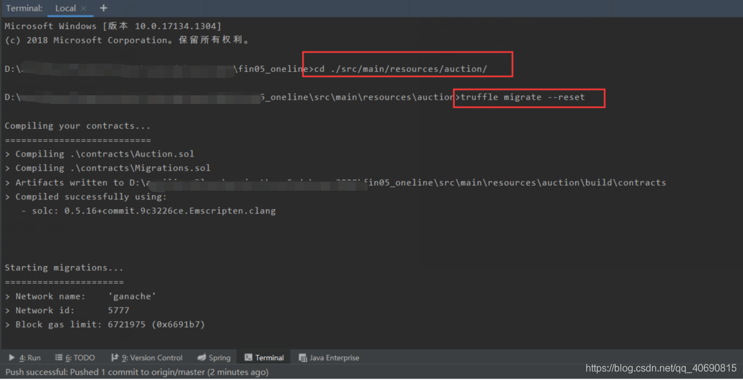Image resolution: width=743 pixels, height=380 pixels.
Task: Click the 'Compiling .\contracts\Migrations.sol' line
Action: tap(108, 168)
